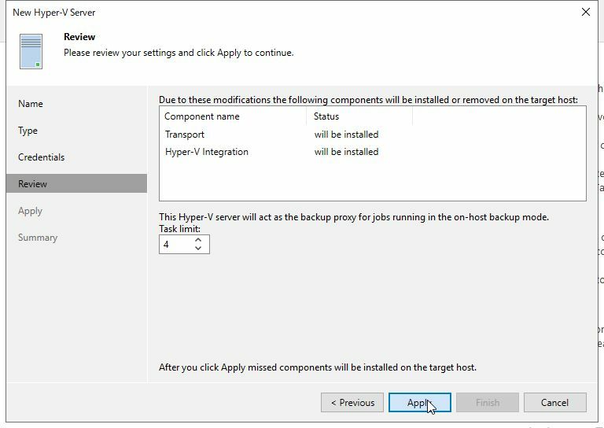Click the Status column header

pyautogui.click(x=326, y=116)
